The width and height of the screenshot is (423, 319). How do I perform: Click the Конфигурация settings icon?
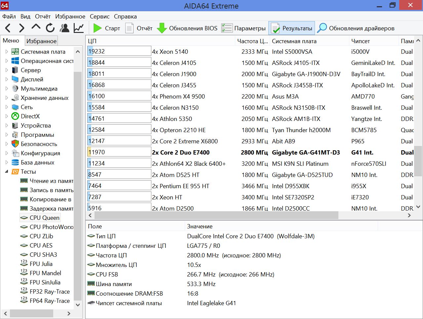(x=15, y=153)
